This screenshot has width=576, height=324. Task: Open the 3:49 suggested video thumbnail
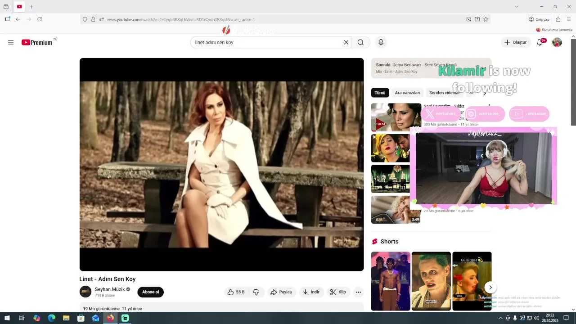tap(396, 209)
